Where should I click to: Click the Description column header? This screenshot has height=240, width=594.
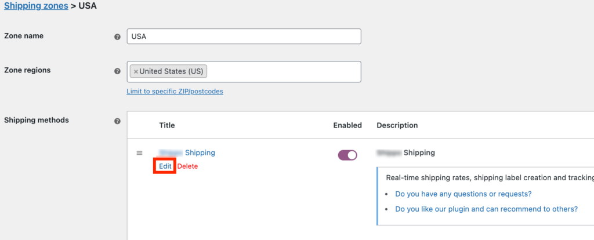397,125
